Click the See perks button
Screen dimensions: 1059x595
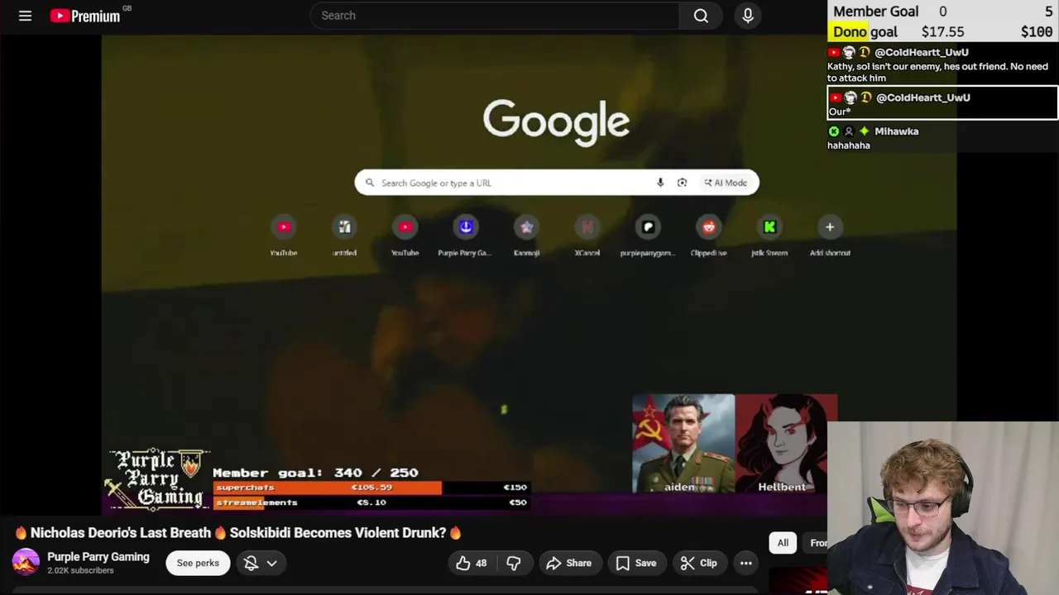[x=198, y=563]
